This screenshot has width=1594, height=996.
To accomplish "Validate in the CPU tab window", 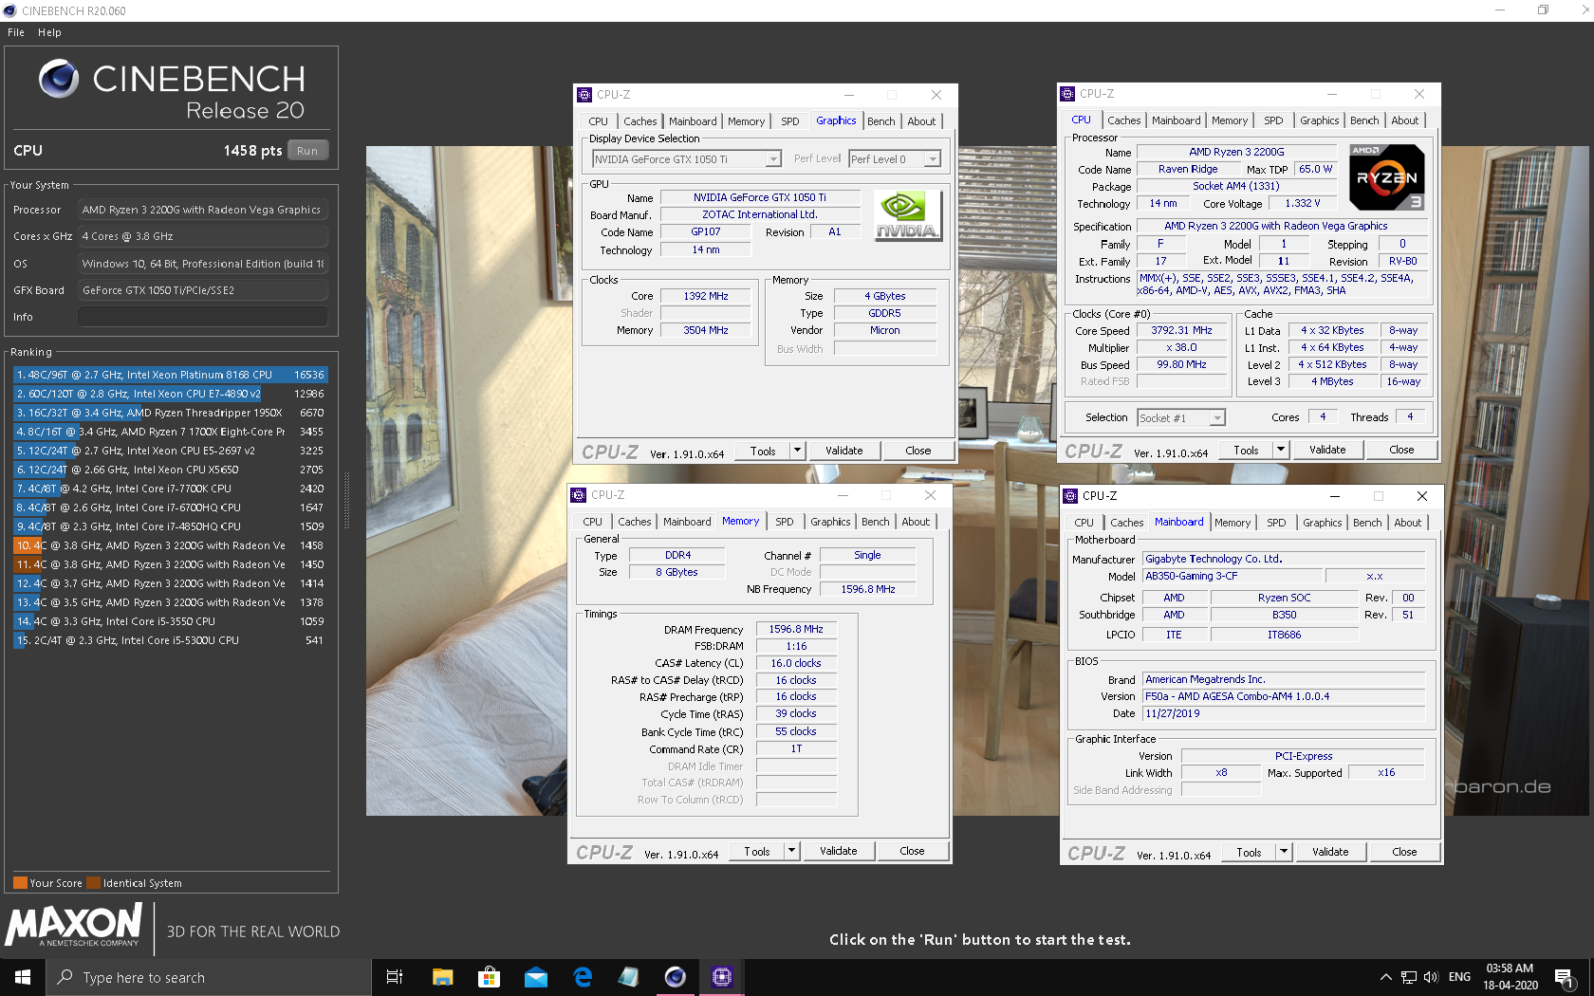I will click(x=1327, y=450).
